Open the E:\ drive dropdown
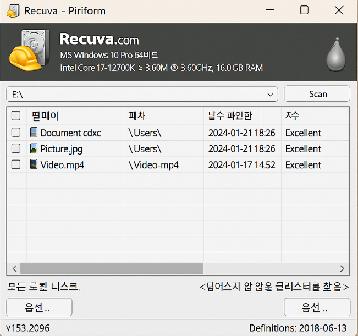358x336 pixels. (x=142, y=94)
